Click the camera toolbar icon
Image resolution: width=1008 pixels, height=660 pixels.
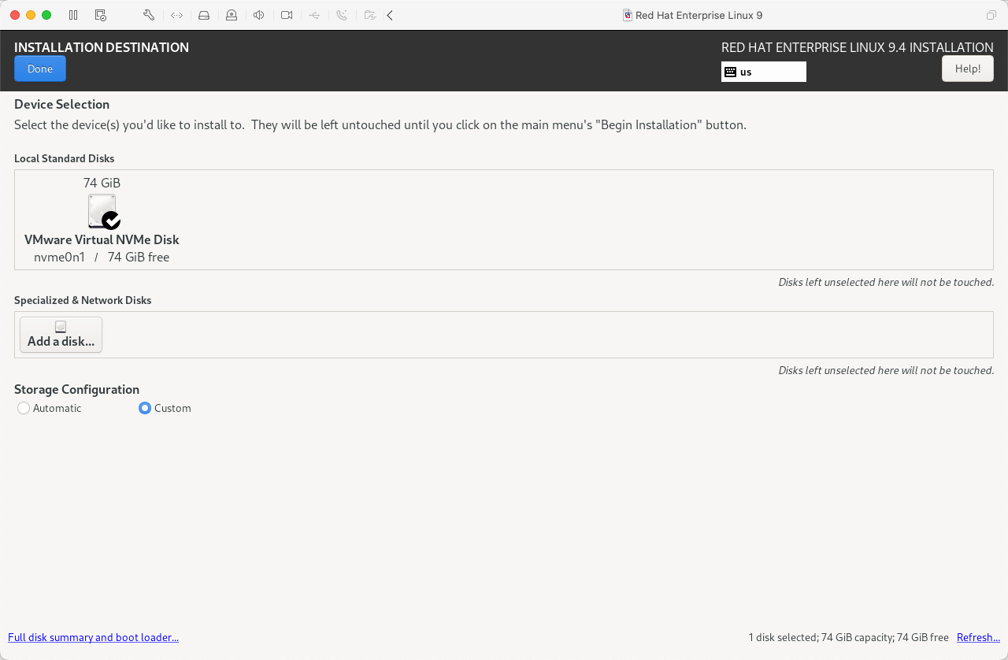point(287,15)
